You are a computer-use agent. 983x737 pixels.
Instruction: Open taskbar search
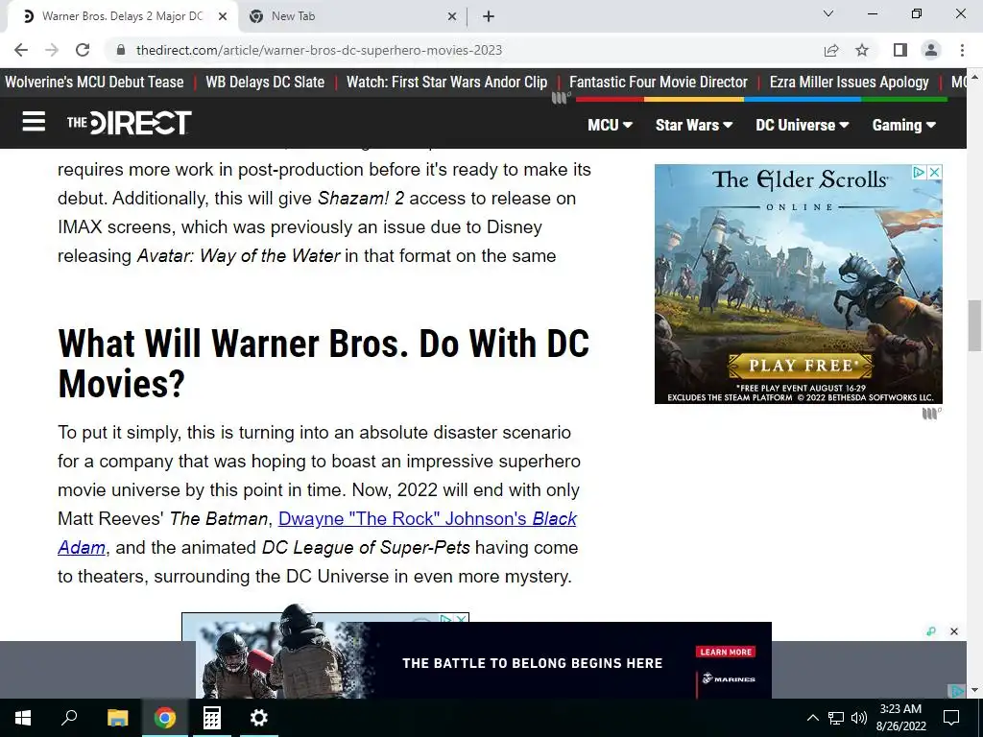[x=69, y=718]
